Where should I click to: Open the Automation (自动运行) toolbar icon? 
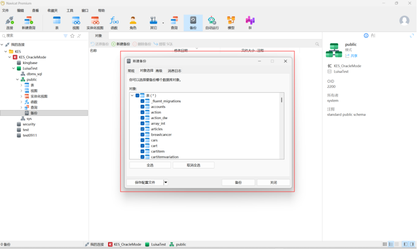(212, 22)
